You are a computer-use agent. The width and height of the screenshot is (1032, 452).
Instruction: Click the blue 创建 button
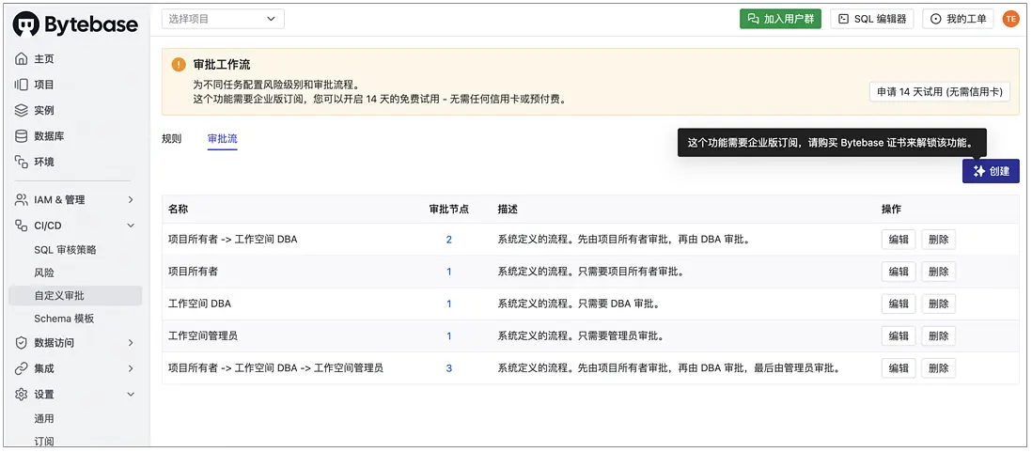click(x=991, y=171)
